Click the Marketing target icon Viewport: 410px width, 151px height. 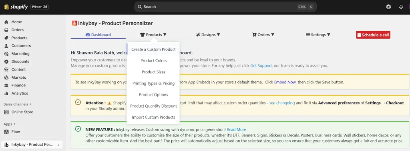[x=6, y=54]
